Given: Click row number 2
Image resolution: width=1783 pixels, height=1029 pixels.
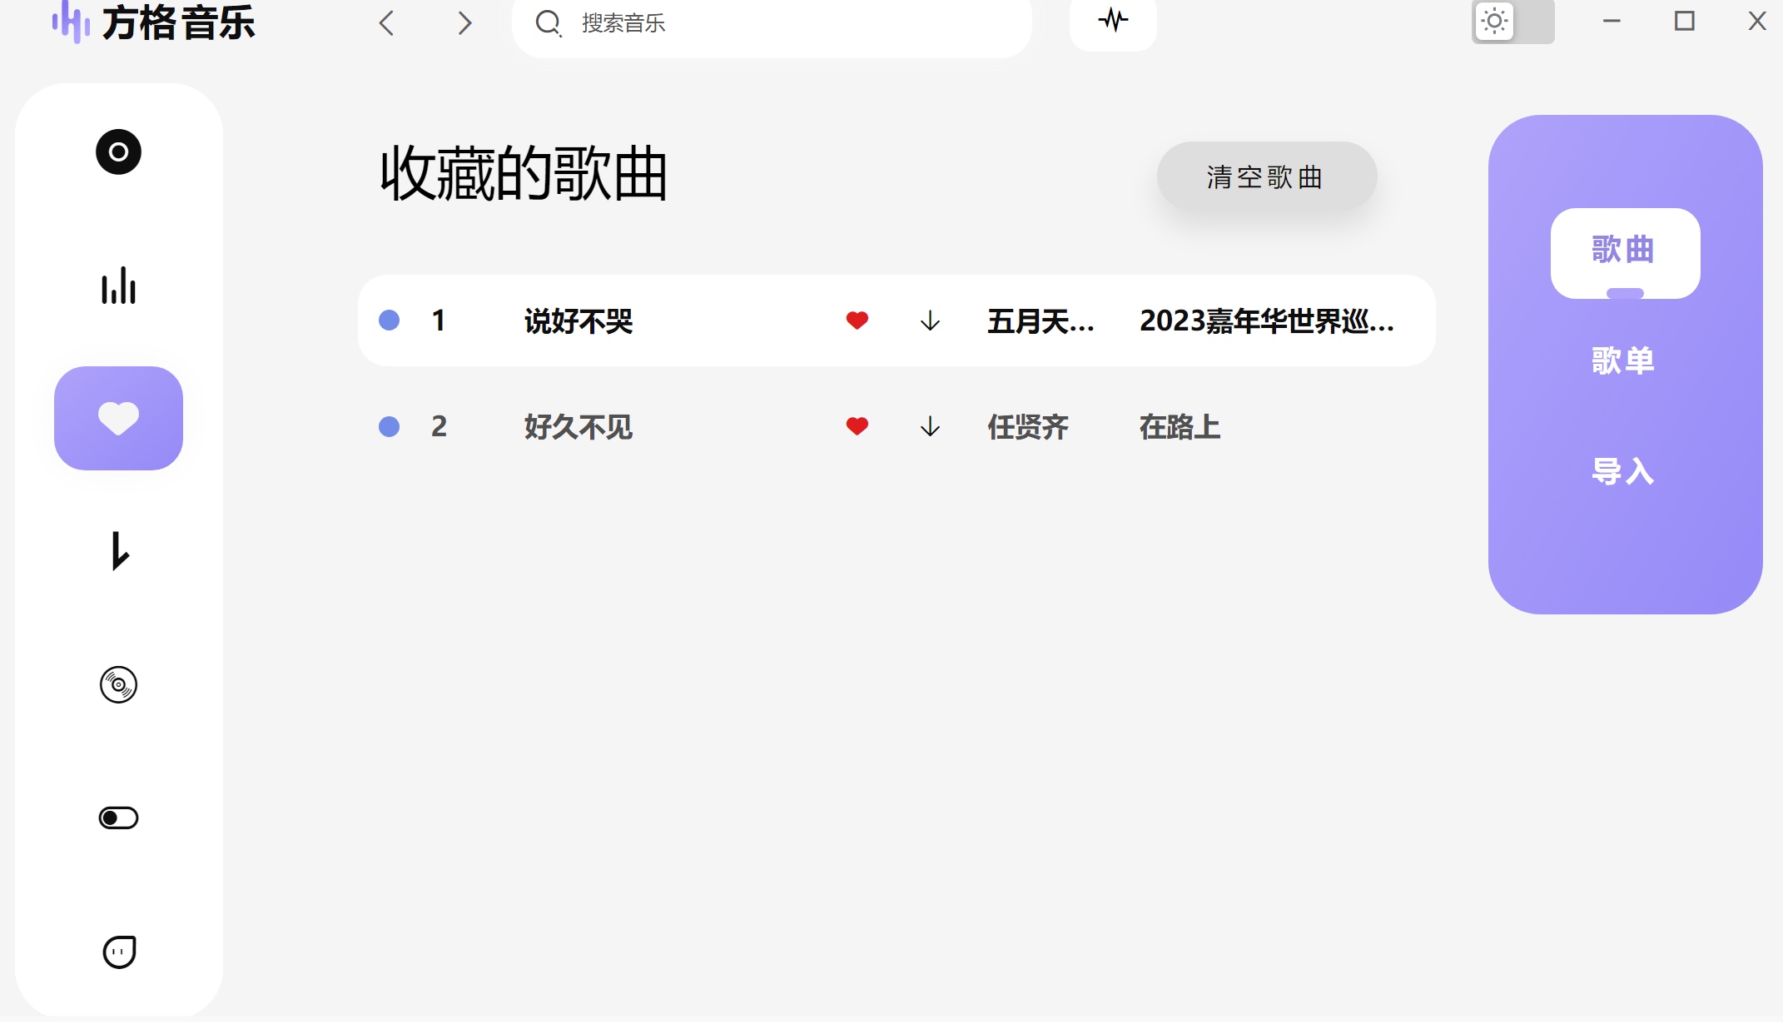Looking at the screenshot, I should click(x=439, y=426).
